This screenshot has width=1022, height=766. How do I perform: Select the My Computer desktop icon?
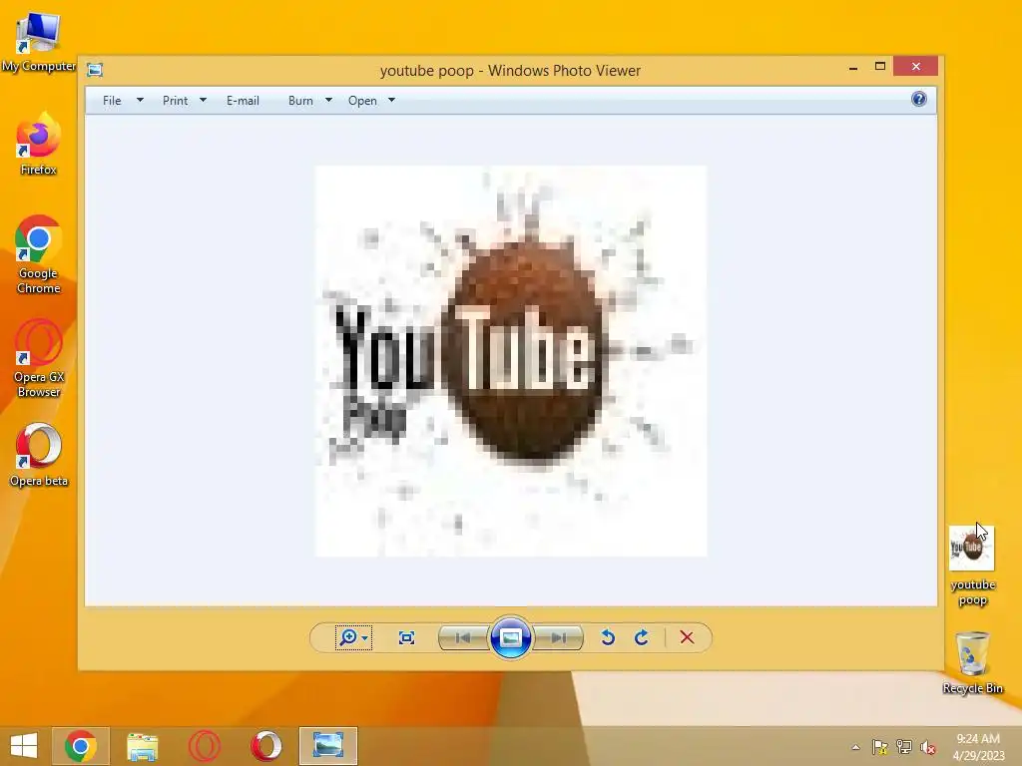pos(39,40)
